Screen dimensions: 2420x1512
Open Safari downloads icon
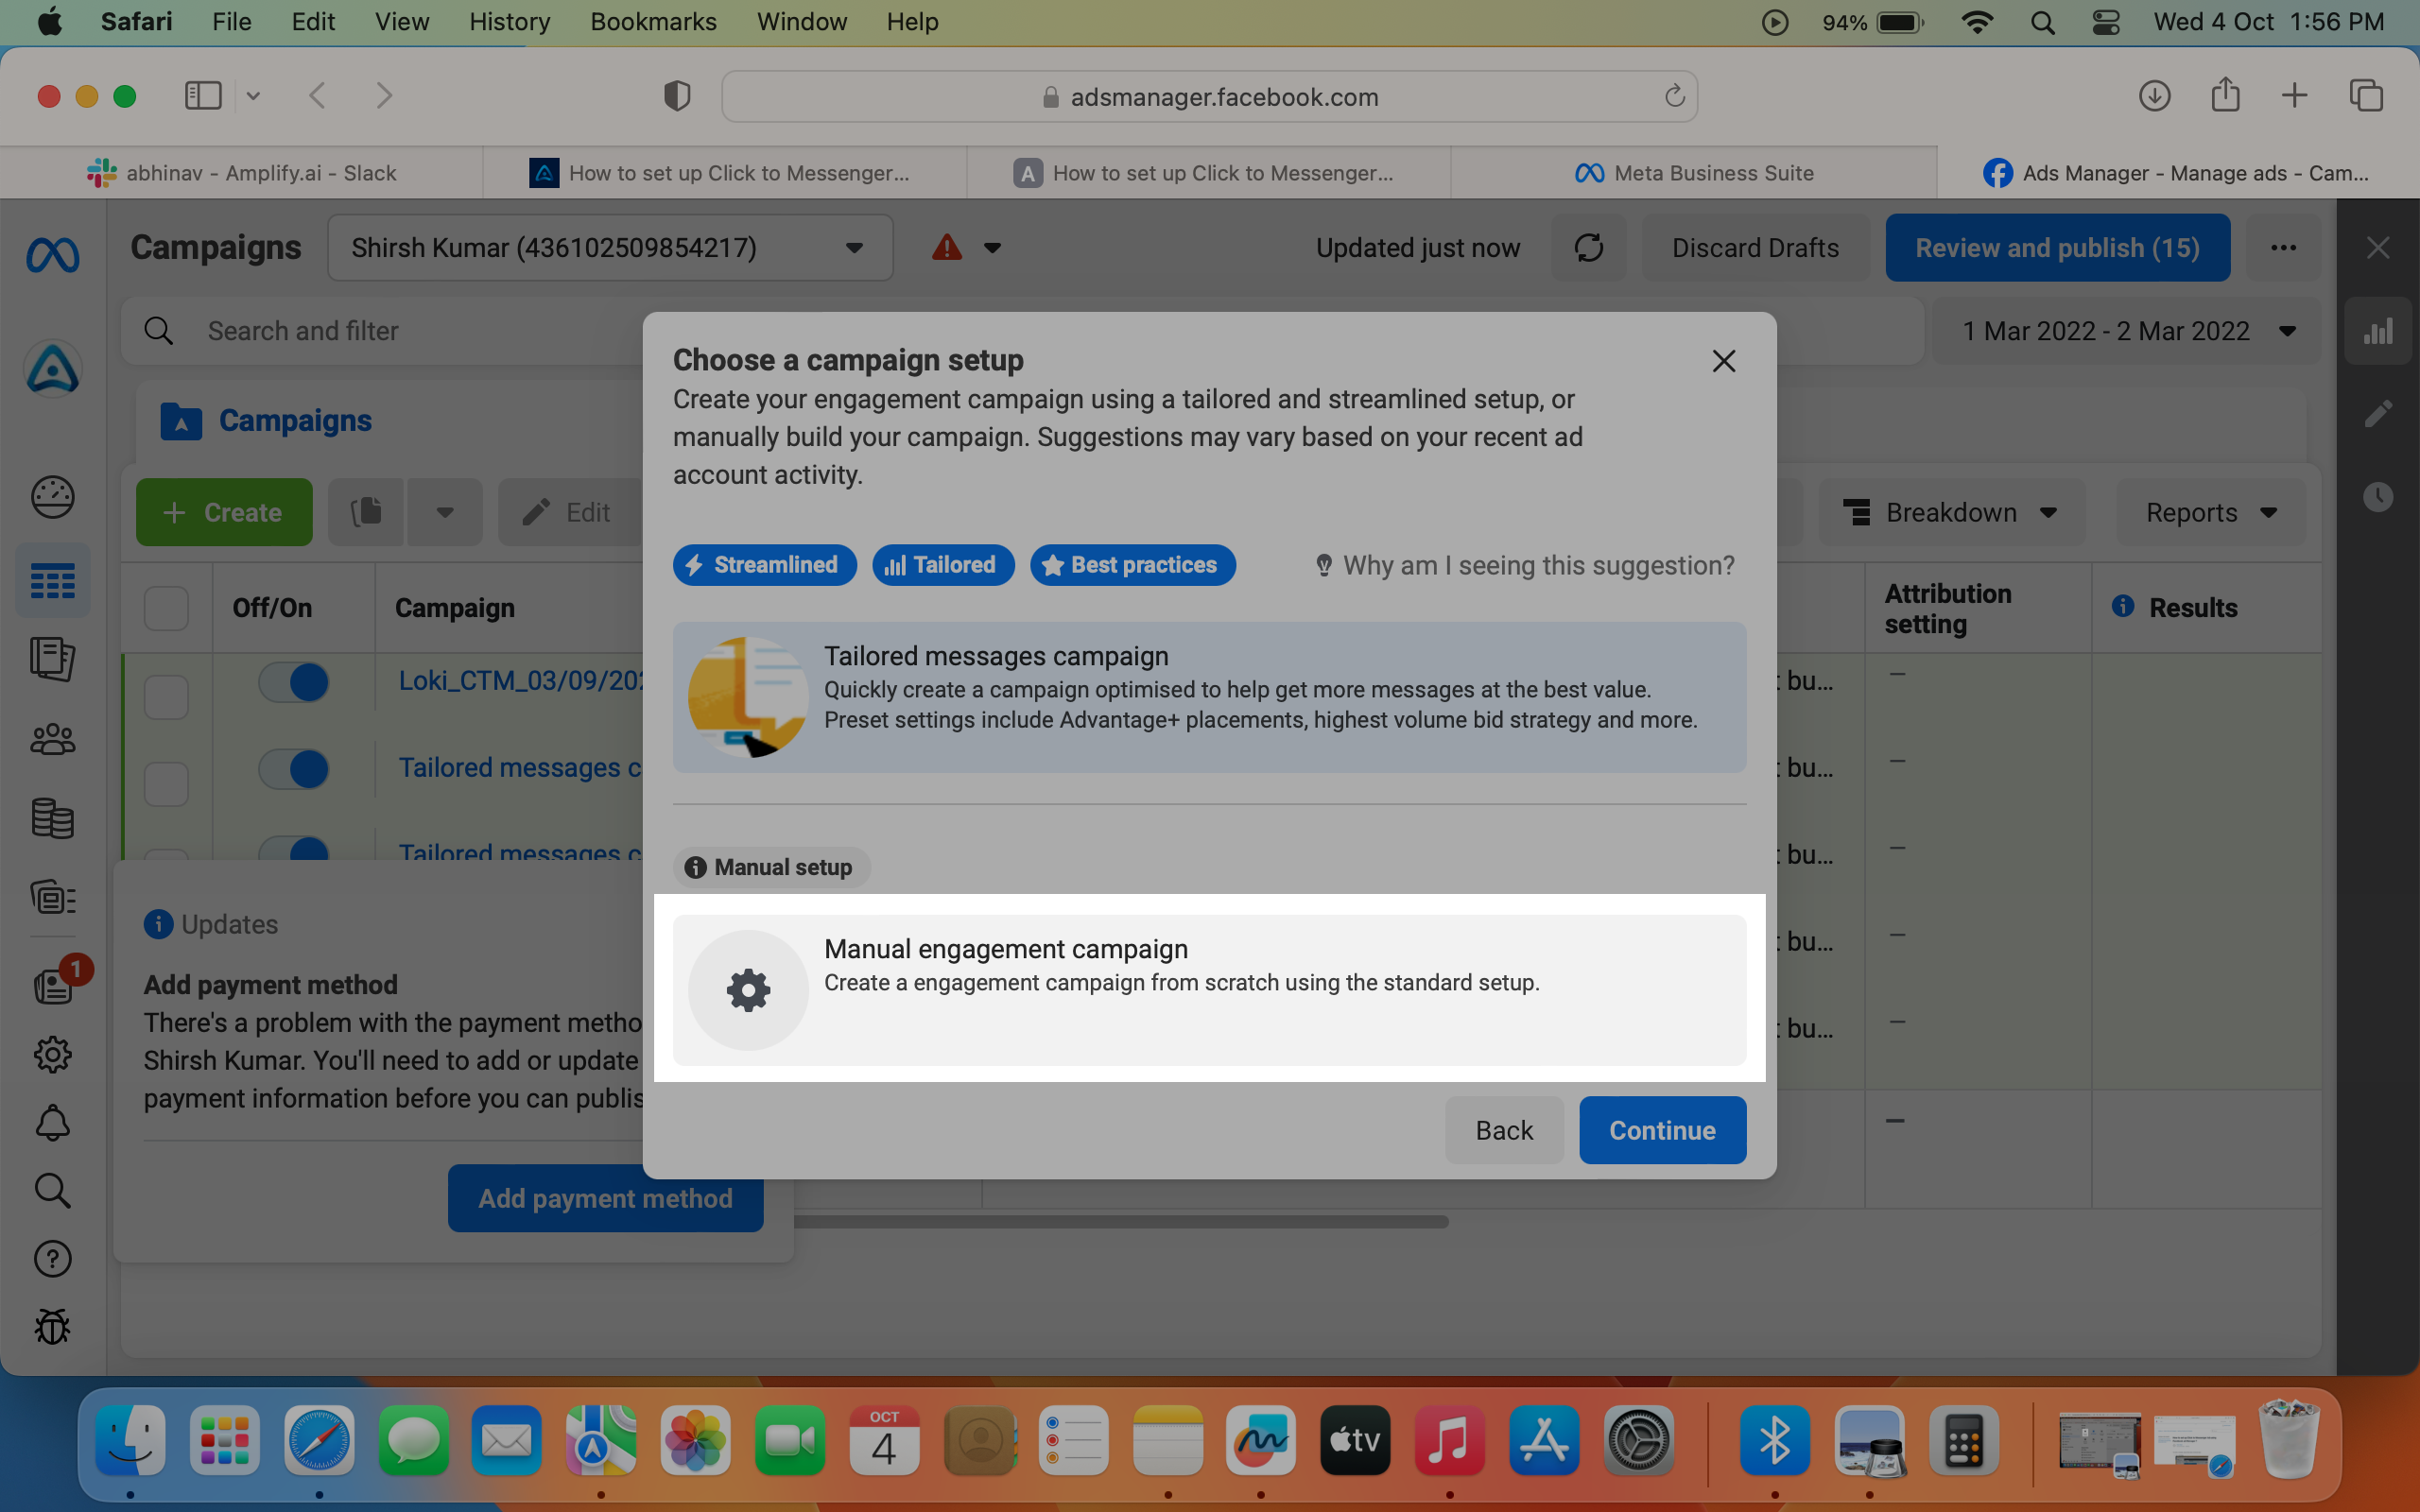tap(2154, 96)
